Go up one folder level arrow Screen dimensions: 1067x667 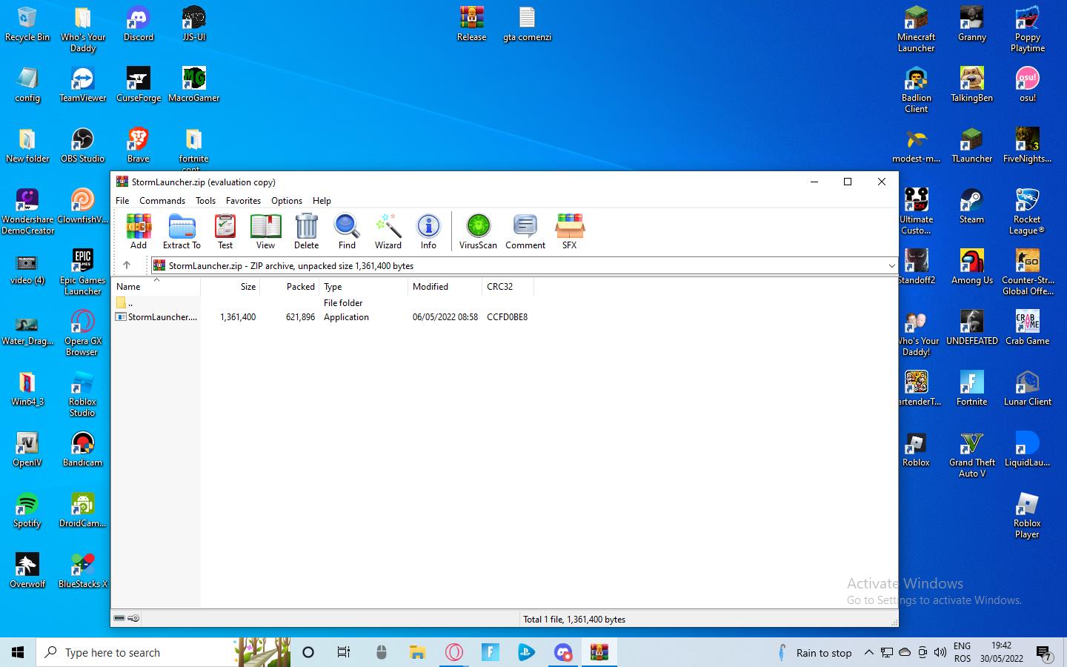[x=127, y=265]
